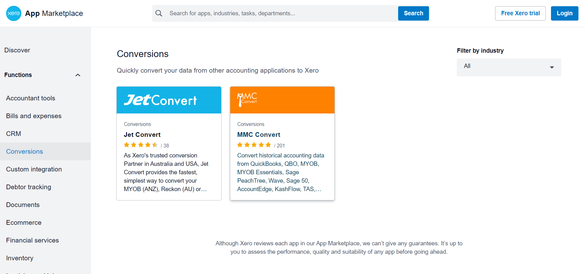Click MMC Convert review count 201
585x274 pixels.
coord(280,146)
